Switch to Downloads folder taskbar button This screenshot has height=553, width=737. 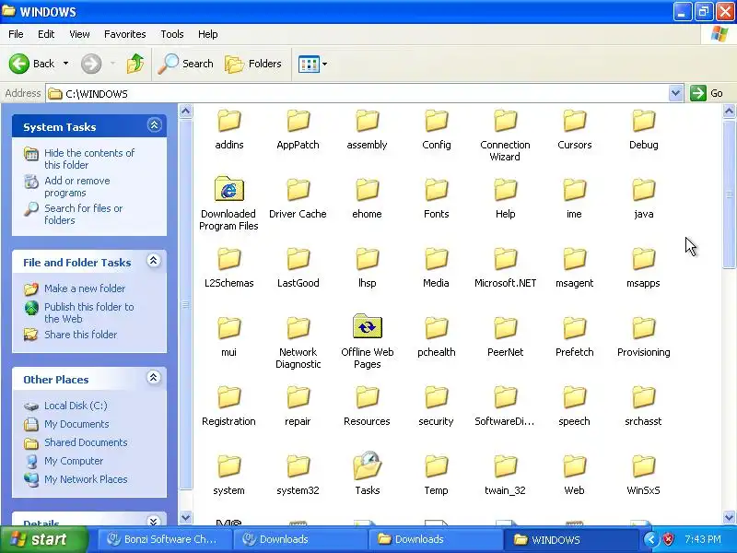click(x=435, y=539)
